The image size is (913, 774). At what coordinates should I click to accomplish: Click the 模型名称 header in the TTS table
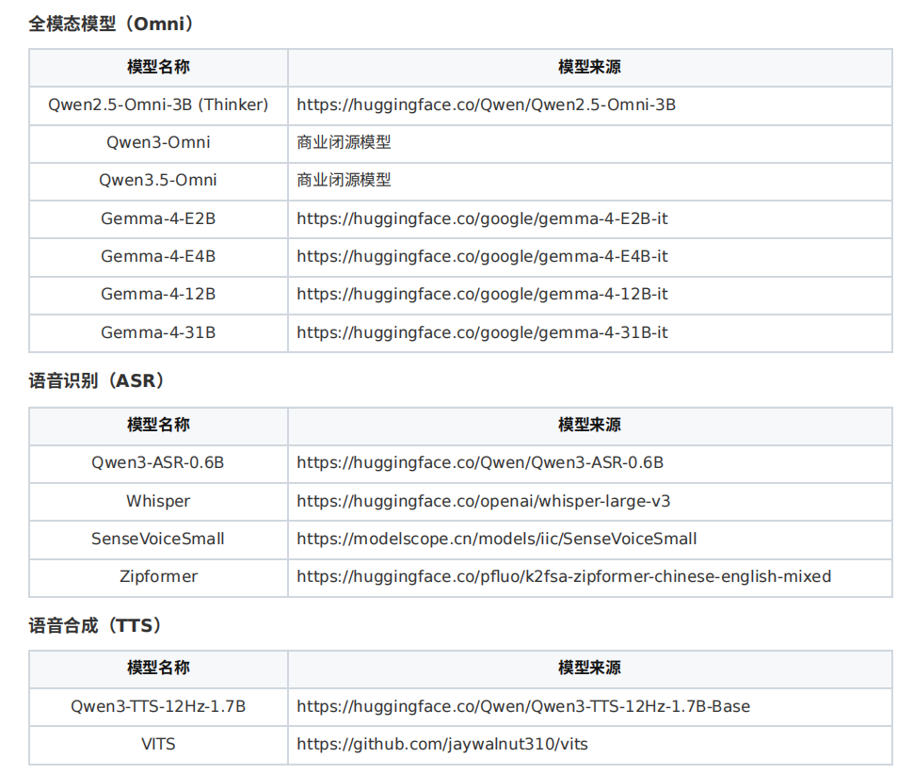[x=158, y=668]
